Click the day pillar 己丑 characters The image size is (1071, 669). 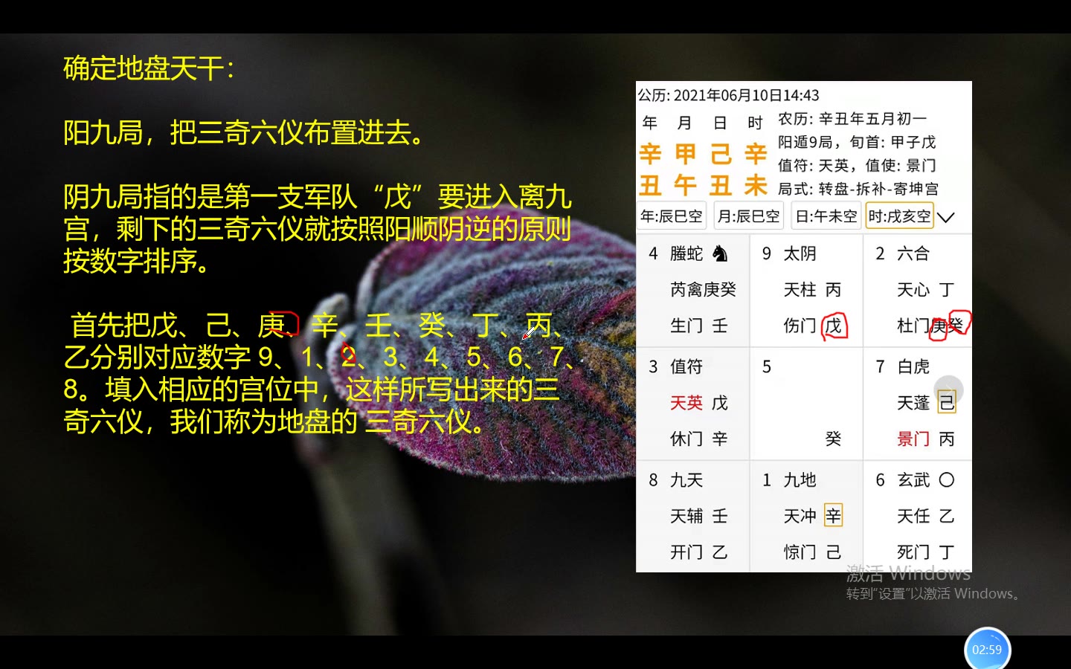721,169
